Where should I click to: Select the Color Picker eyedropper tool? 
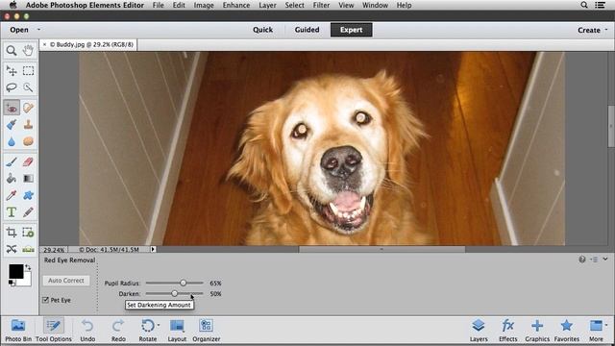[12, 195]
